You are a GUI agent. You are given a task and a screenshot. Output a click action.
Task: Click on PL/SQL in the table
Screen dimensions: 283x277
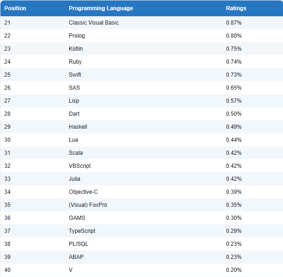point(79,244)
